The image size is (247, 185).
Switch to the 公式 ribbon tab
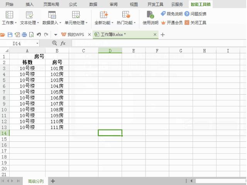click(73, 4)
